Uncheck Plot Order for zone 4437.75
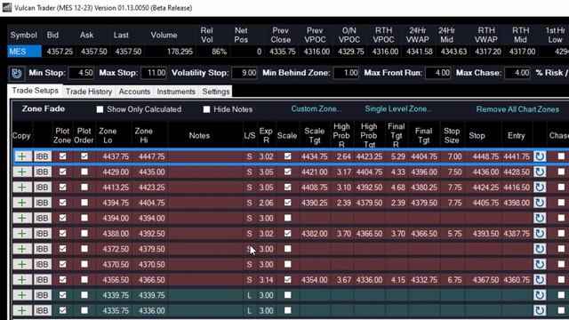This screenshot has height=320, width=569. pos(84,156)
